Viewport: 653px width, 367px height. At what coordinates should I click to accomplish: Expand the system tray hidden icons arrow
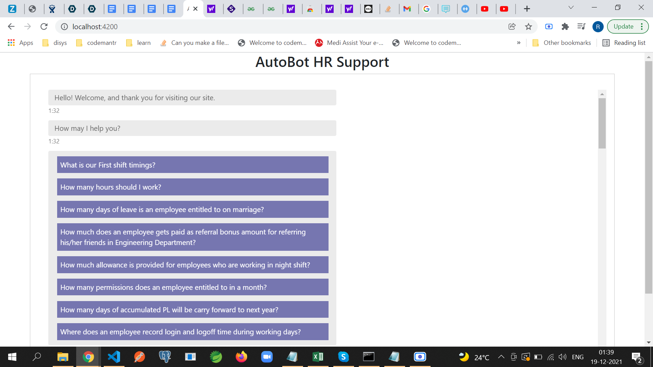point(501,357)
